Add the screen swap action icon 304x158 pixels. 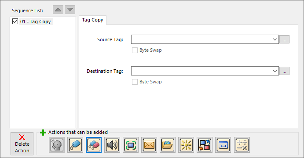pos(205,145)
